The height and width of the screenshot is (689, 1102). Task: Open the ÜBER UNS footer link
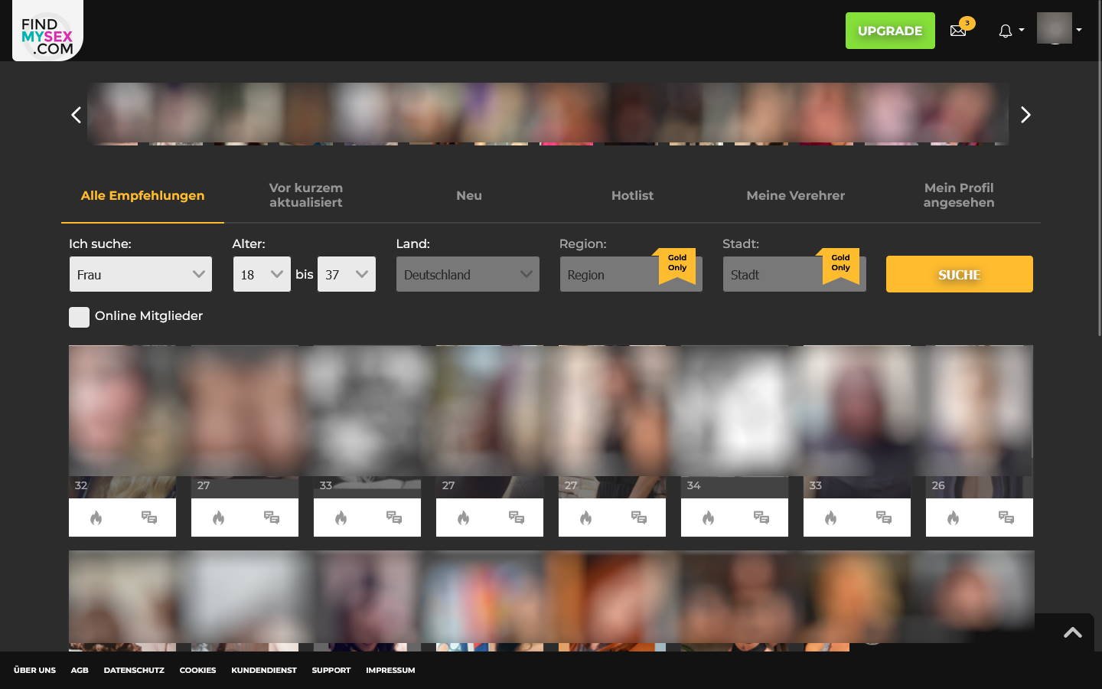34,670
